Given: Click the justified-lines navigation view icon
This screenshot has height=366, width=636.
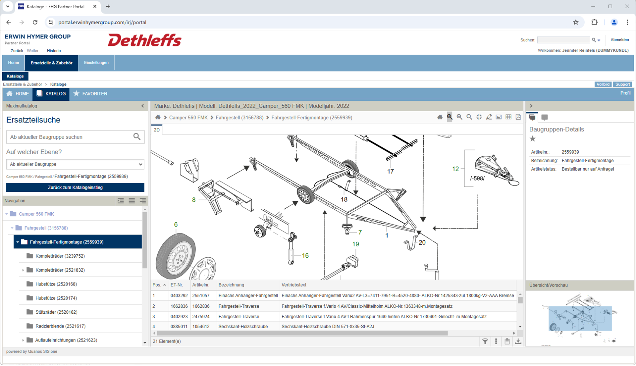Looking at the screenshot, I should 132,201.
